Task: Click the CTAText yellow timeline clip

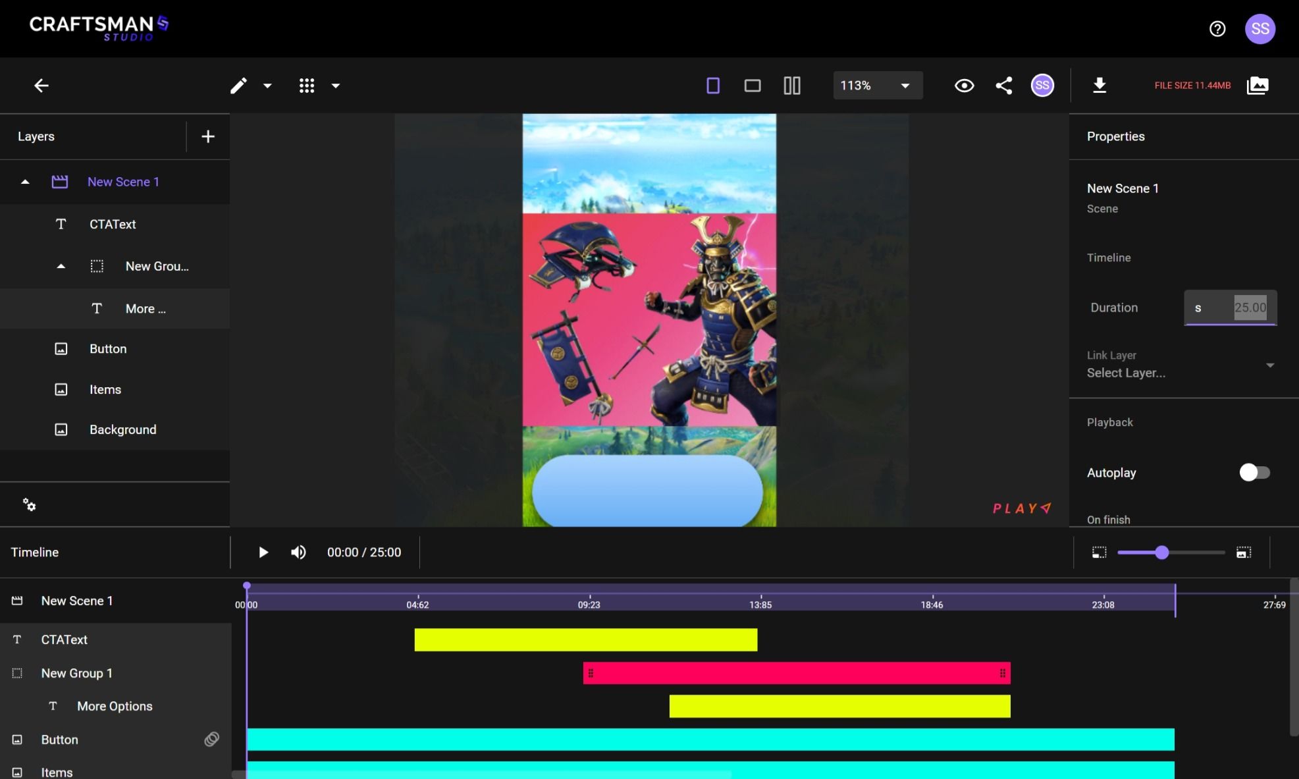Action: pyautogui.click(x=586, y=640)
